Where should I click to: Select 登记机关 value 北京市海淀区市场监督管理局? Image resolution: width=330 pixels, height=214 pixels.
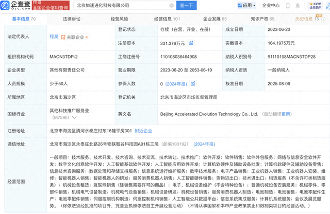coord(189,97)
